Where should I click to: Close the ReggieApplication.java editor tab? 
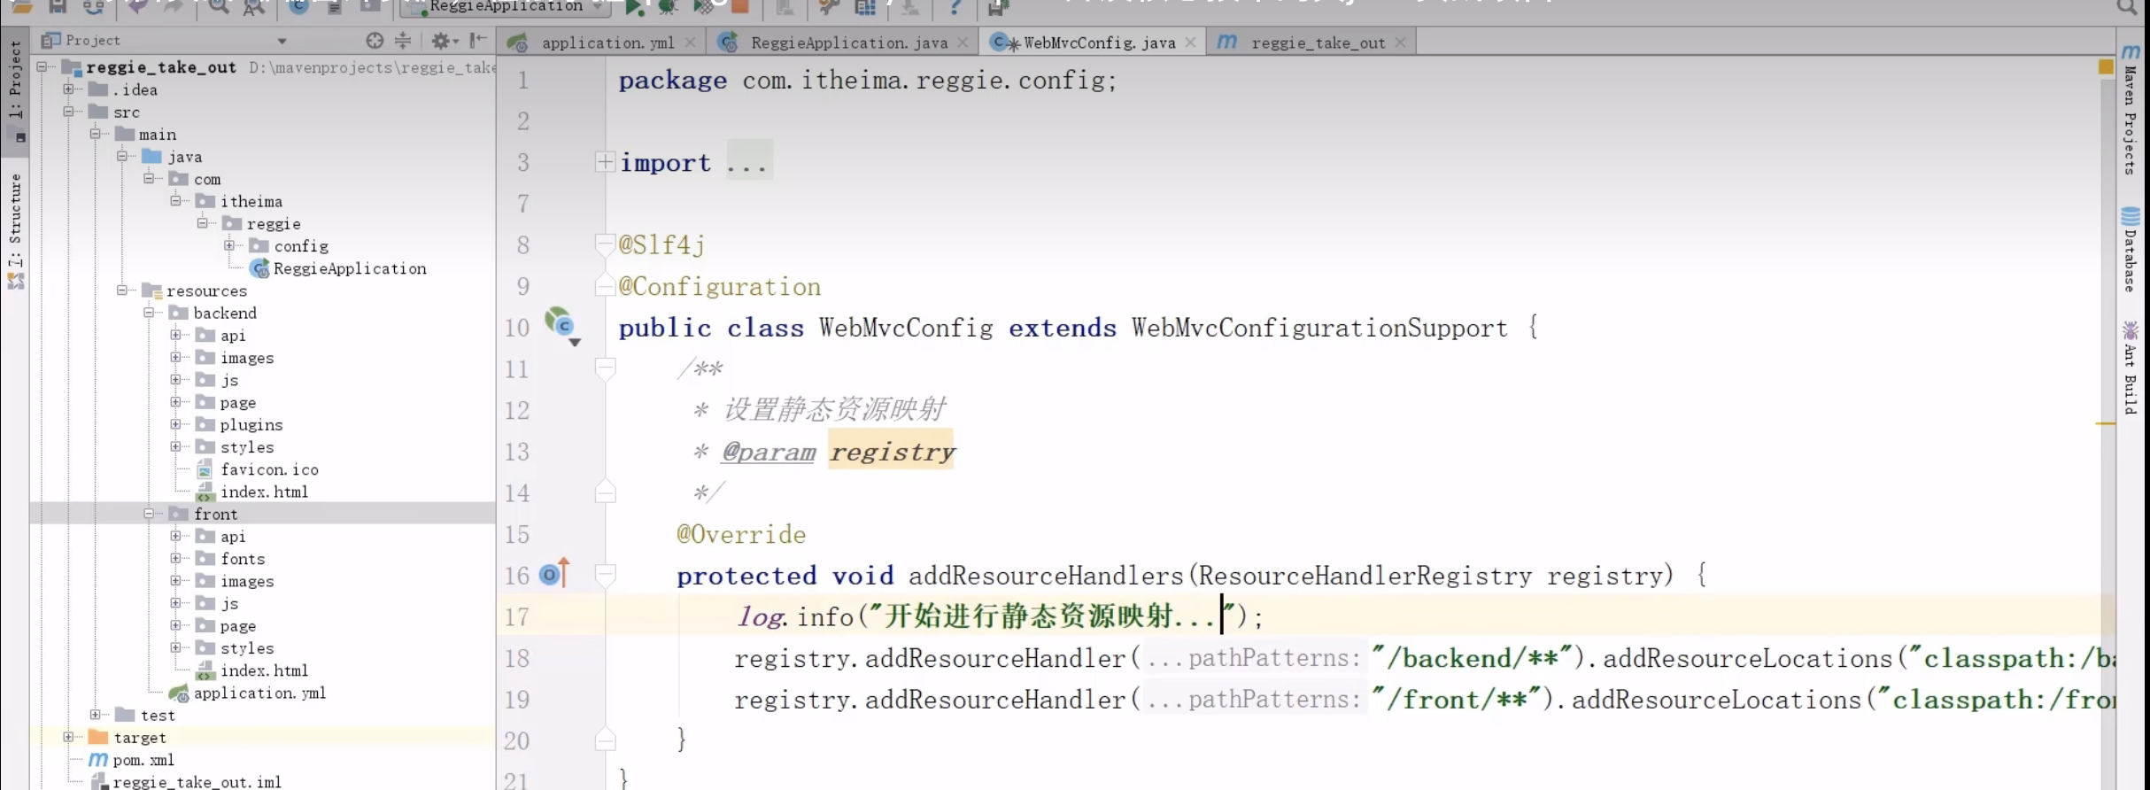pos(963,43)
